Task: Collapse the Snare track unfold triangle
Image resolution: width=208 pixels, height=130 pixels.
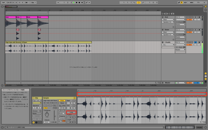Action: point(163,30)
